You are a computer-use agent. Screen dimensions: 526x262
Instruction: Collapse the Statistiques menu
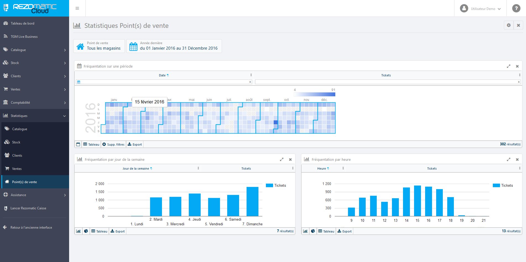[35, 116]
